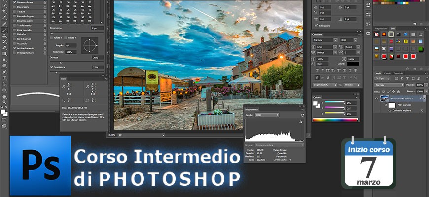The image size is (429, 197).
Task: Uncheck the Arrotondamento checkbox
Action: [x=14, y=48]
